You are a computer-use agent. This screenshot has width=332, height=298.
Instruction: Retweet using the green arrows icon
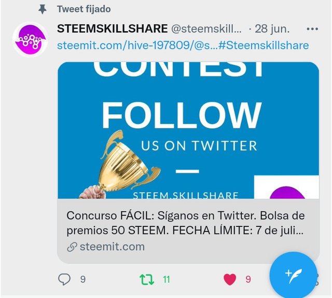coord(147,279)
